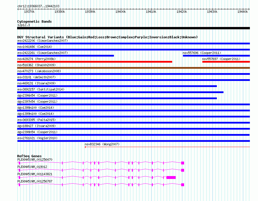Select the wide last exon of PLEKHA5|NM_001143821

click(171, 178)
